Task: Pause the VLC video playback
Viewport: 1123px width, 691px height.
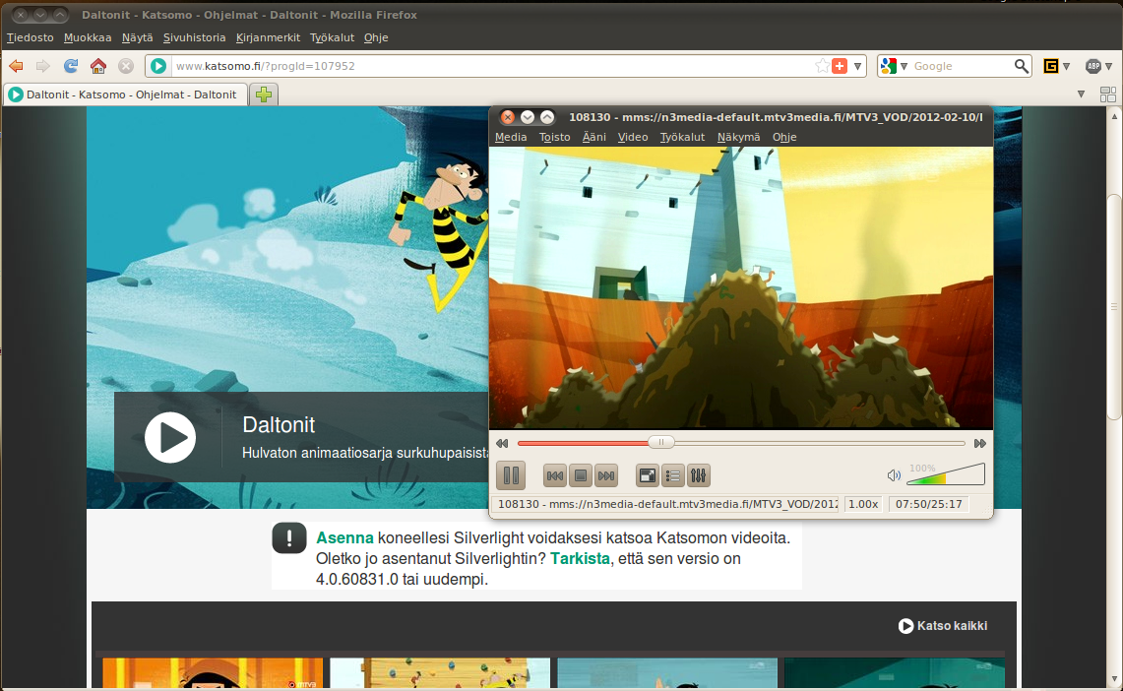Action: pos(510,476)
